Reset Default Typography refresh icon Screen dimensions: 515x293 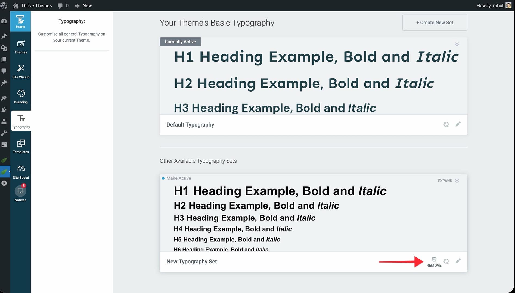pyautogui.click(x=446, y=124)
